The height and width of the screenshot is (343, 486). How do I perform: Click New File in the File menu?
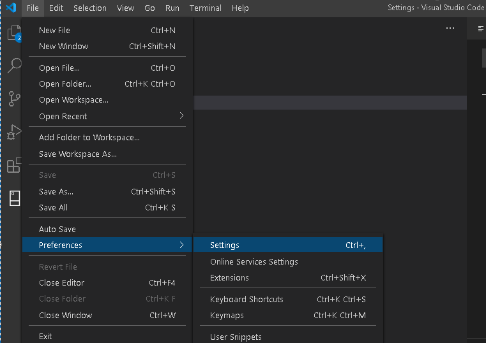click(54, 30)
